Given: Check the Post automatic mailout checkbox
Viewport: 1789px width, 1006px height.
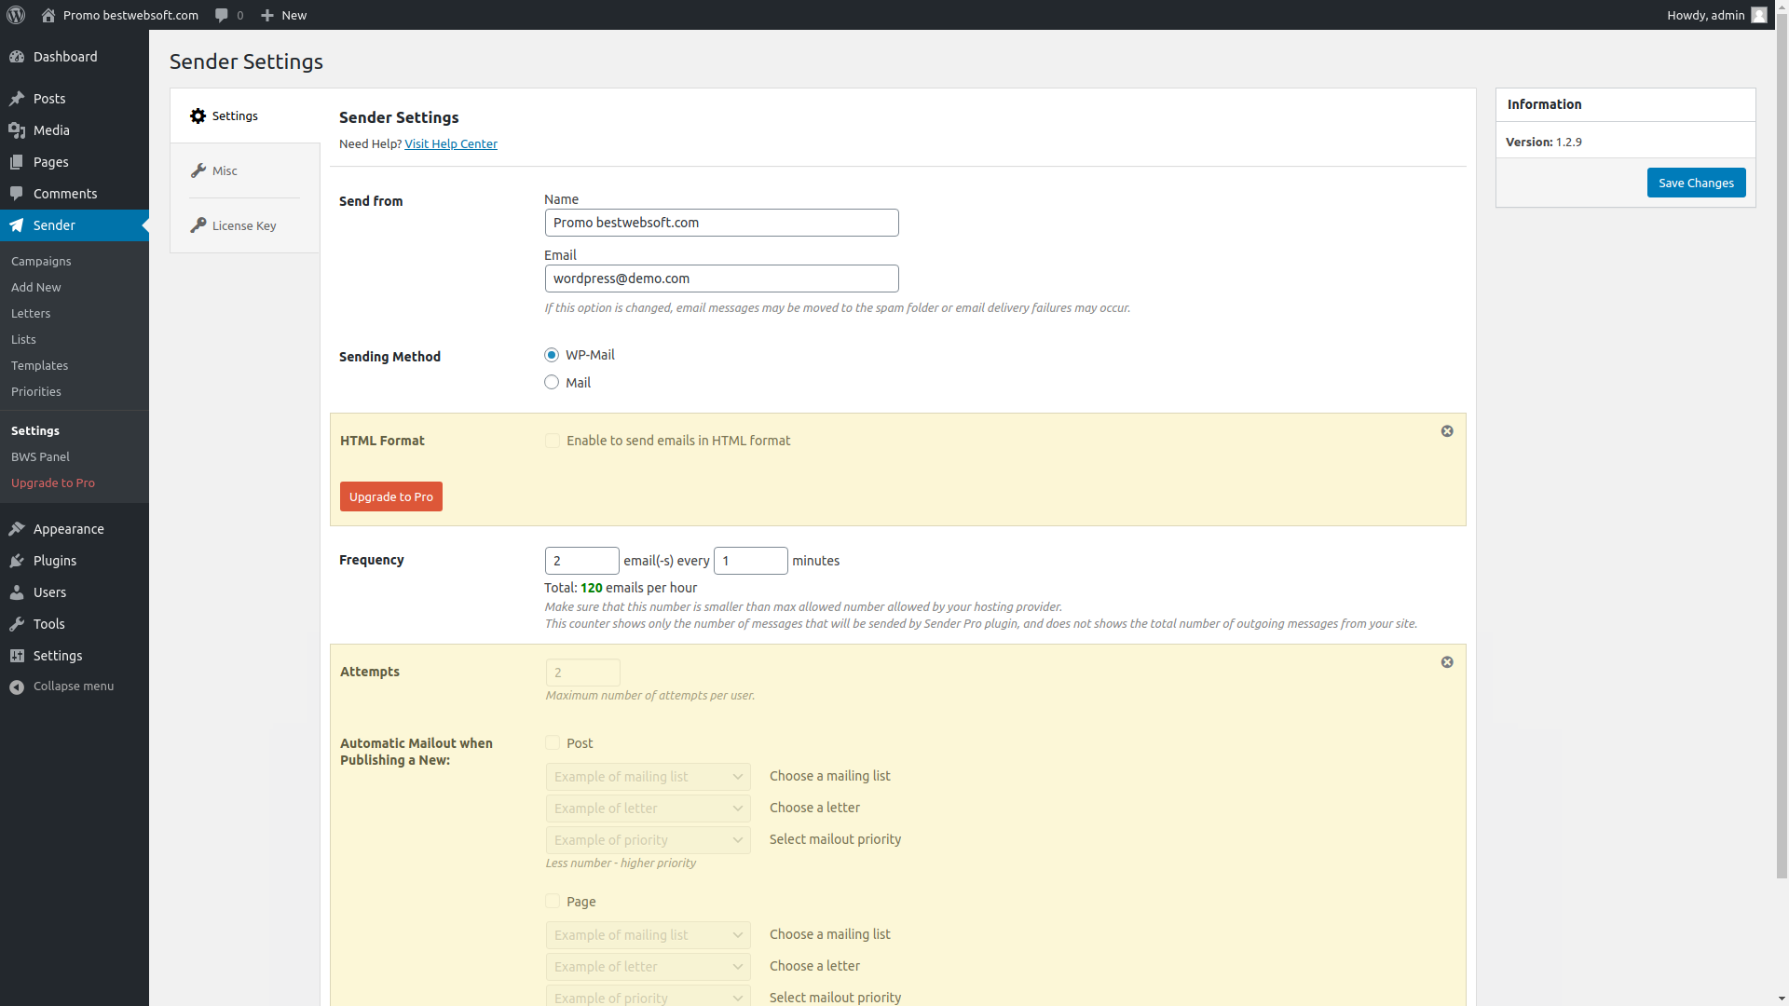Looking at the screenshot, I should click(x=553, y=742).
